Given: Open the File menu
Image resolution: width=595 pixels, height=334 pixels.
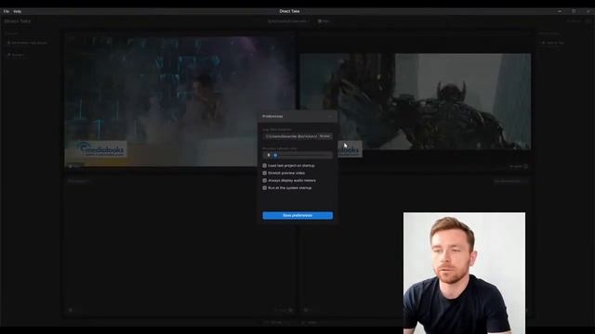Looking at the screenshot, I should 7,11.
